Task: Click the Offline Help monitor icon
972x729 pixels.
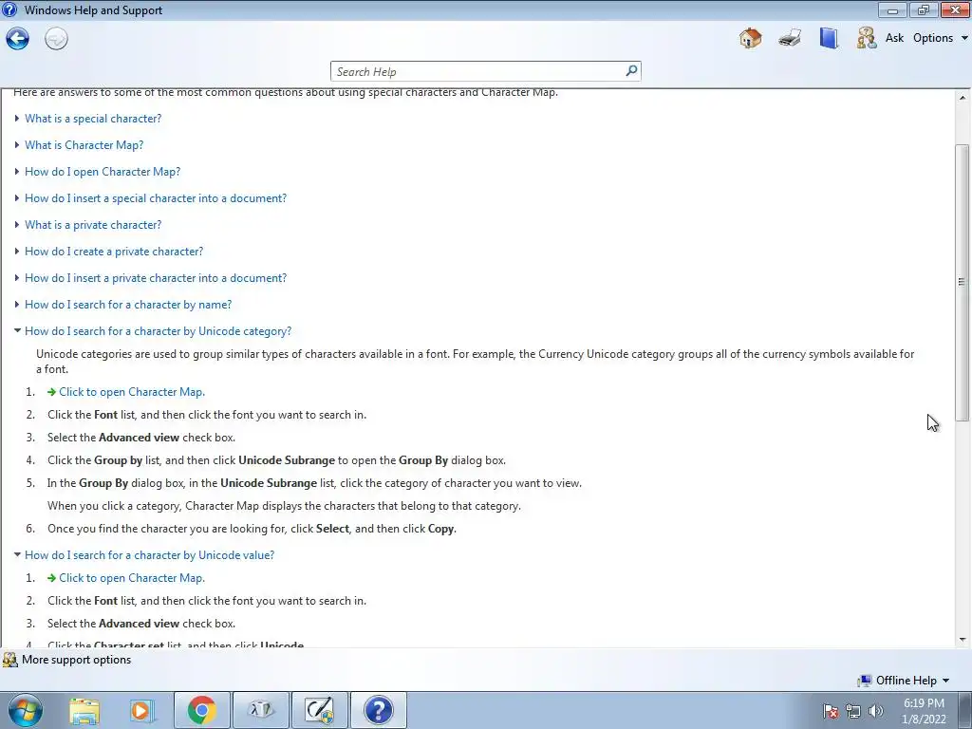Action: click(864, 681)
